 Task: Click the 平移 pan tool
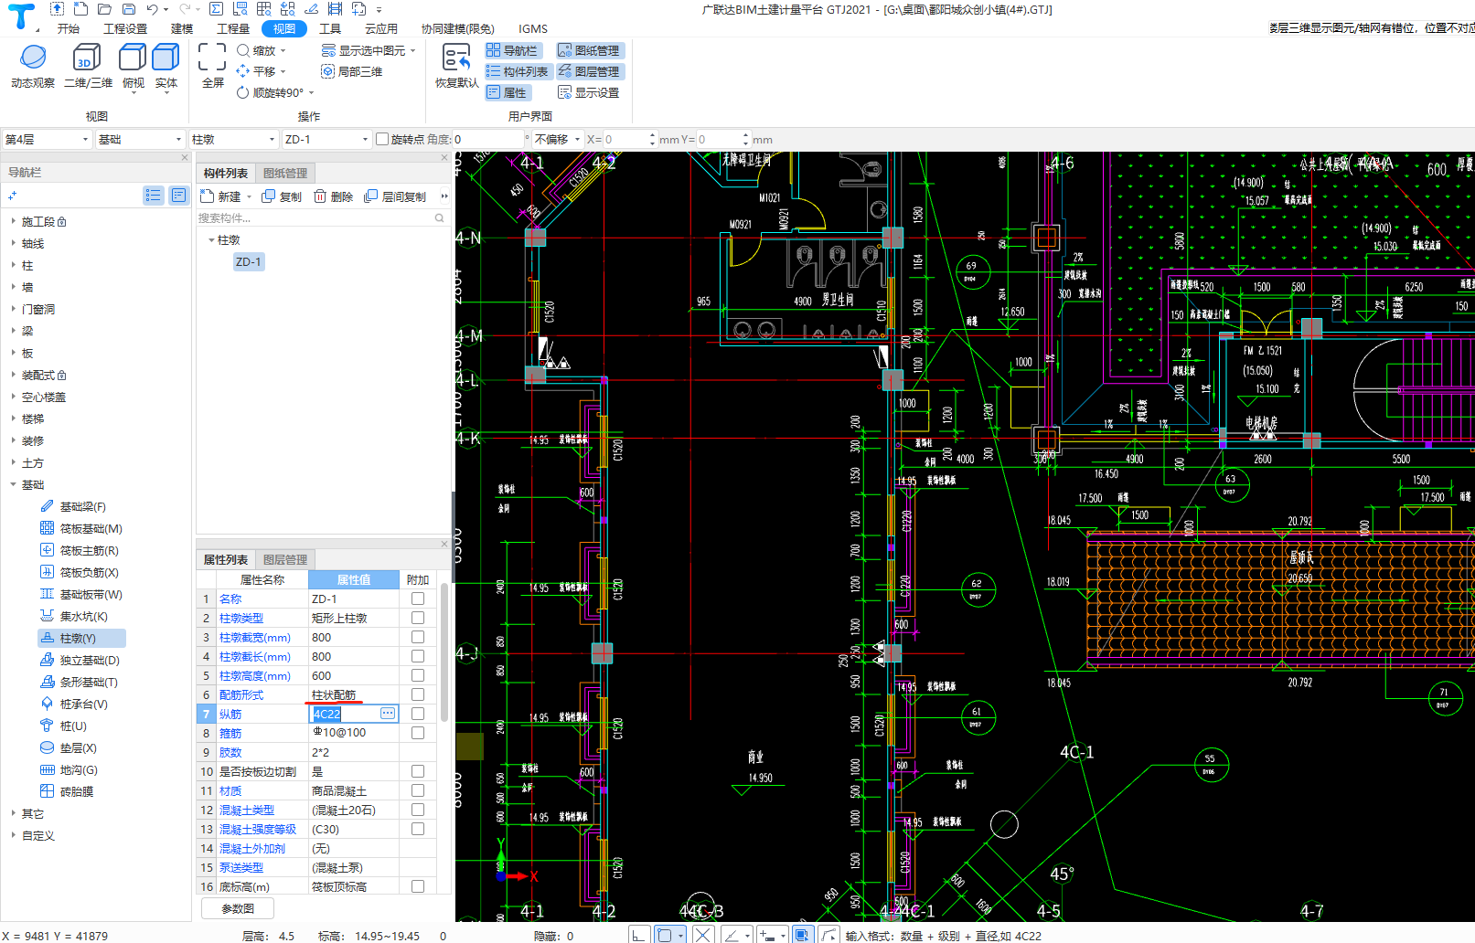click(x=262, y=71)
